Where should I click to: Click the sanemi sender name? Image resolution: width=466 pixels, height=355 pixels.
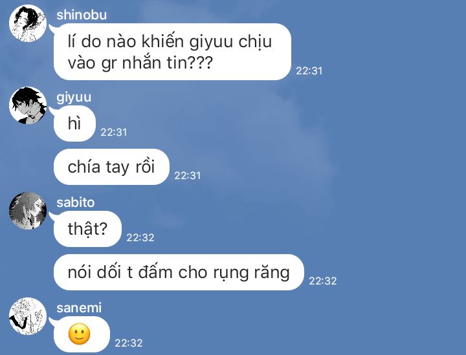[79, 308]
